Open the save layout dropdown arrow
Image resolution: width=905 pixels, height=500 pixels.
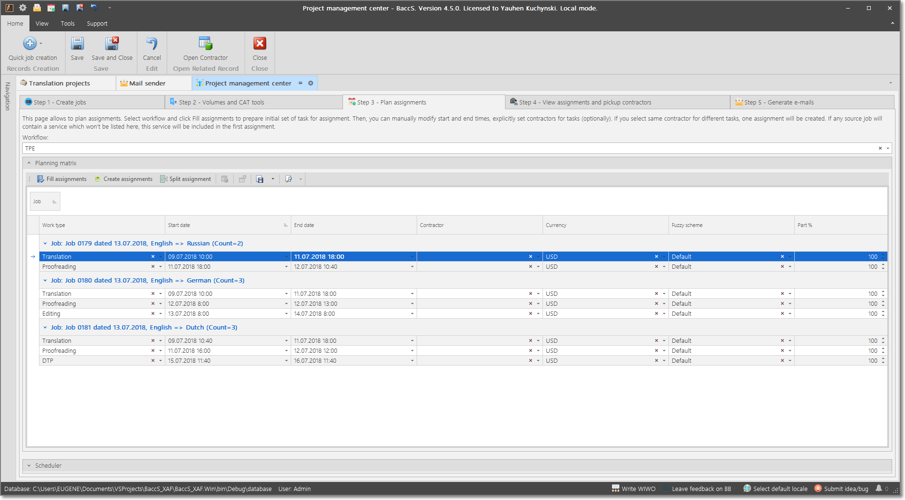pyautogui.click(x=273, y=179)
